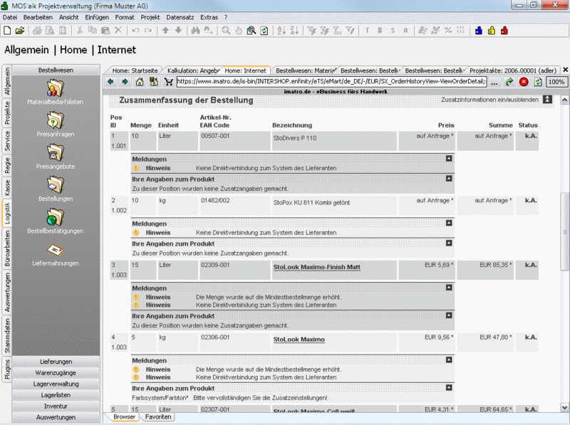Click the ellipsis button next to the address bar

click(494, 82)
